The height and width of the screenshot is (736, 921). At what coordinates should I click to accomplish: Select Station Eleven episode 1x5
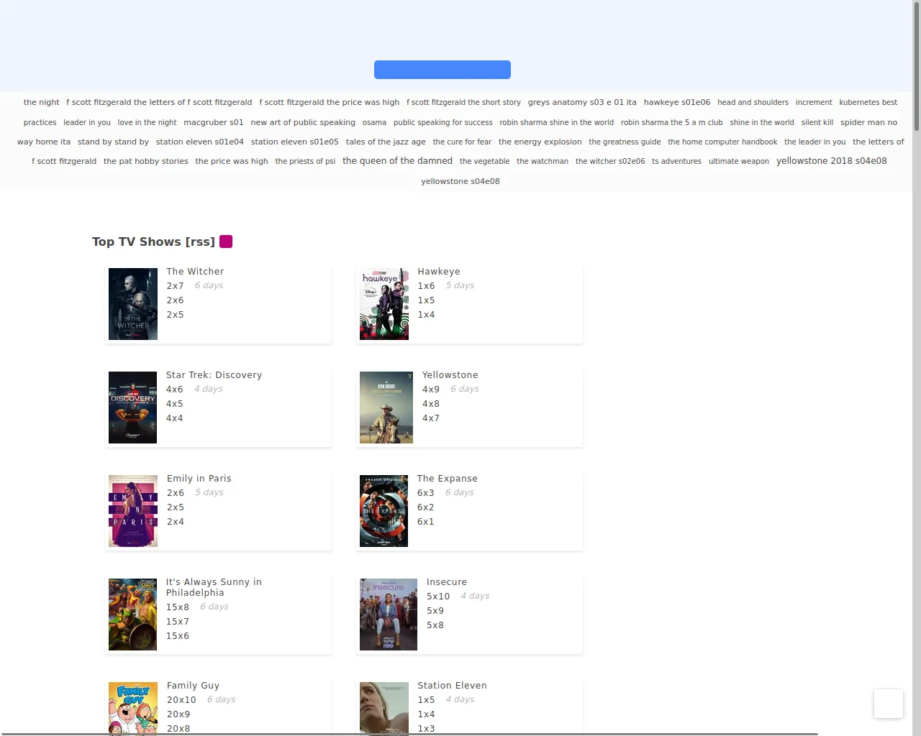tap(426, 700)
